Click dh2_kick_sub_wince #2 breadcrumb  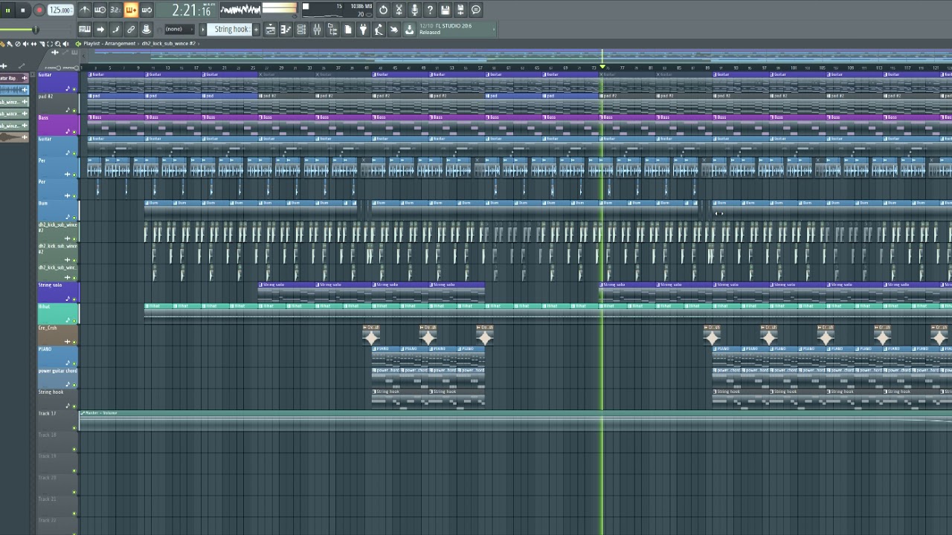point(169,44)
